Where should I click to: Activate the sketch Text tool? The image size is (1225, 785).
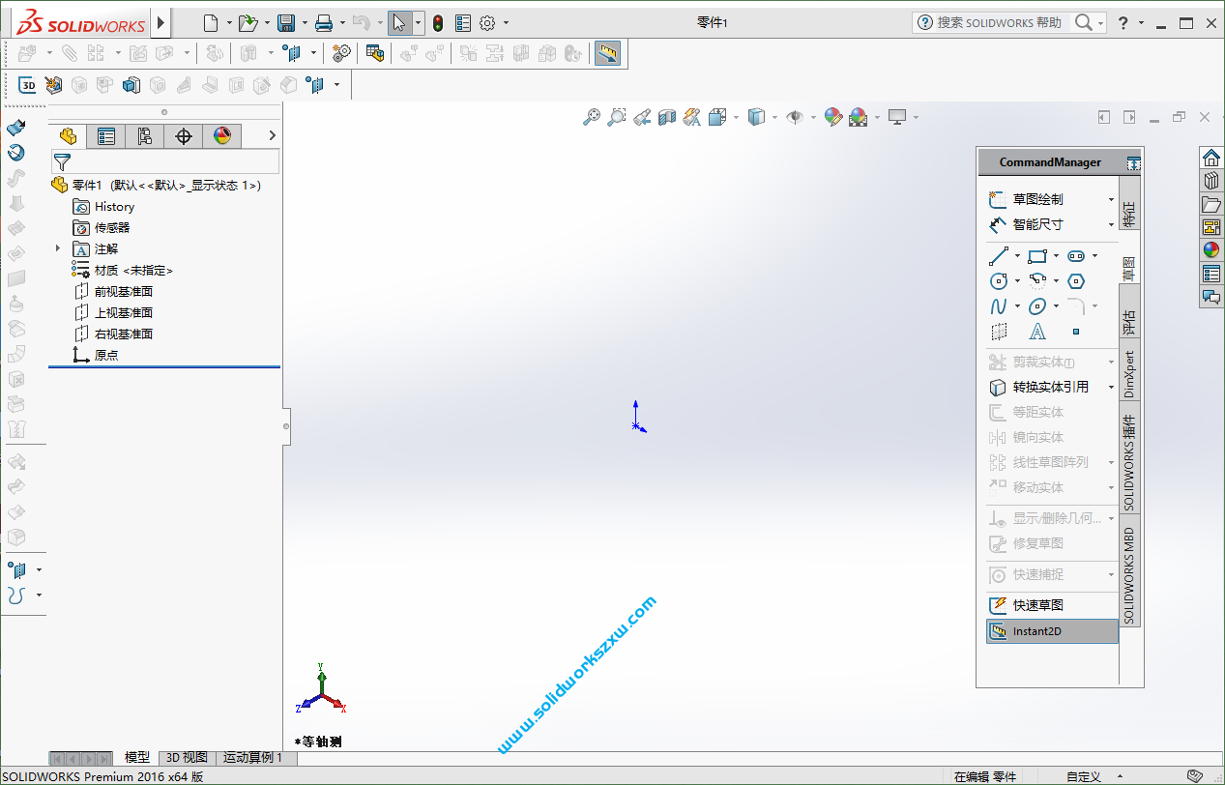pyautogui.click(x=1037, y=331)
